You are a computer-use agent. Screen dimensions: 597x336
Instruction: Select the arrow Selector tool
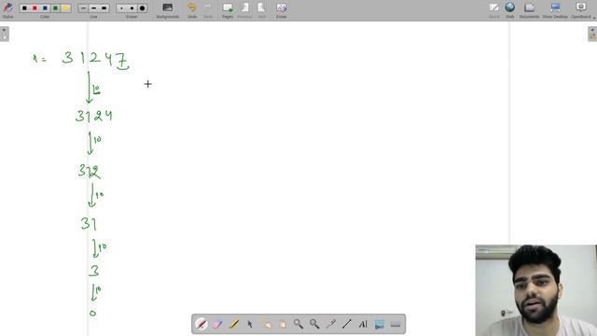(x=250, y=324)
